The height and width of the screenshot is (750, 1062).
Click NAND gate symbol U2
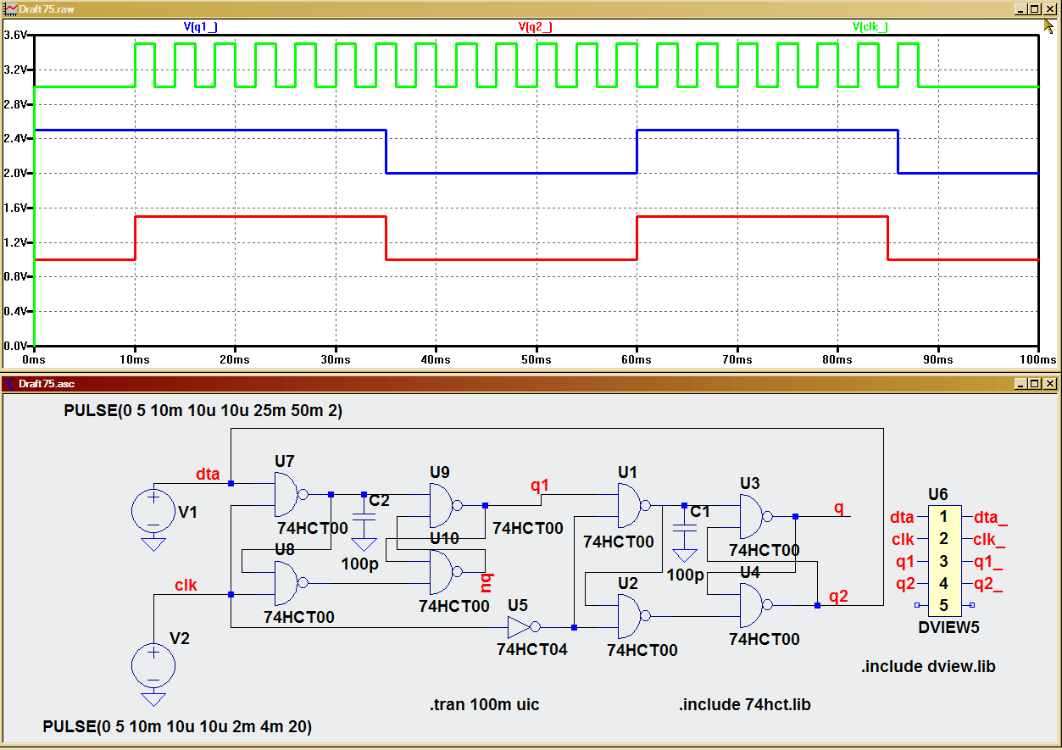coord(635,616)
